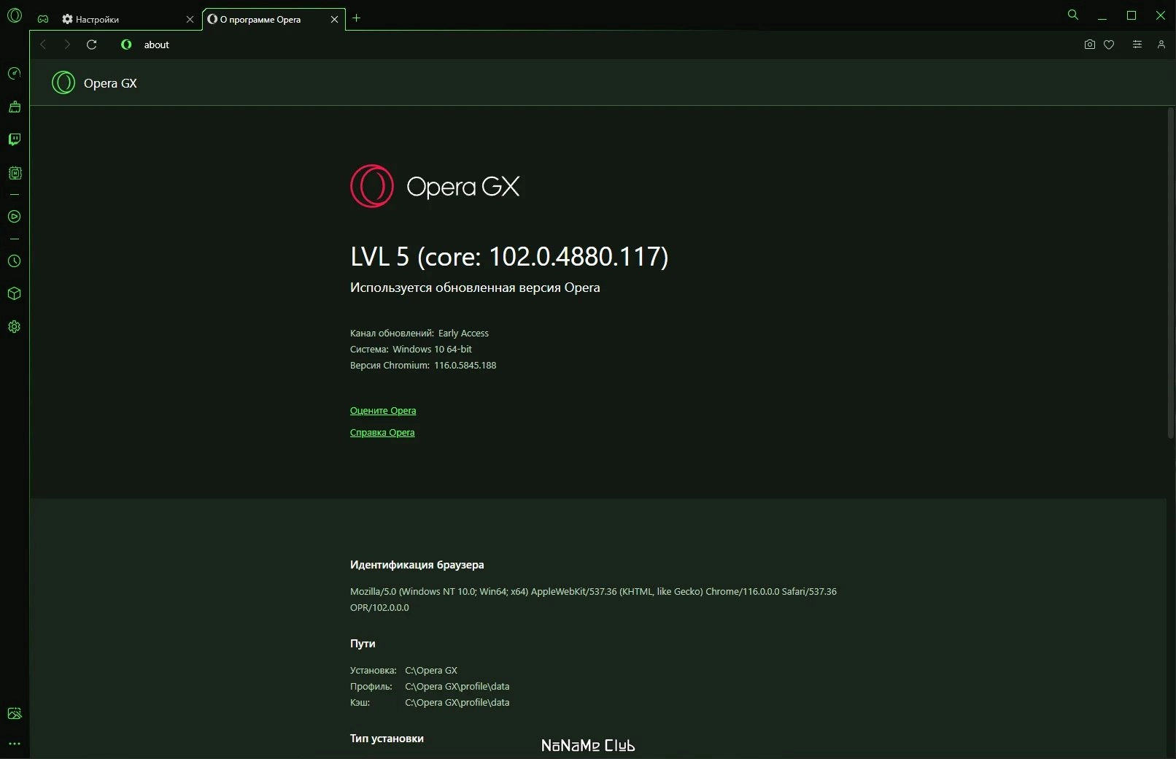The image size is (1176, 759).
Task: Take a snapshot with camera icon
Action: tap(1089, 45)
